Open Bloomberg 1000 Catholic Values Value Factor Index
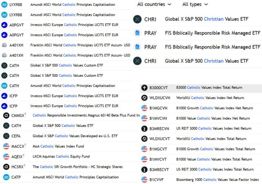262x184 pixels. (x=217, y=180)
